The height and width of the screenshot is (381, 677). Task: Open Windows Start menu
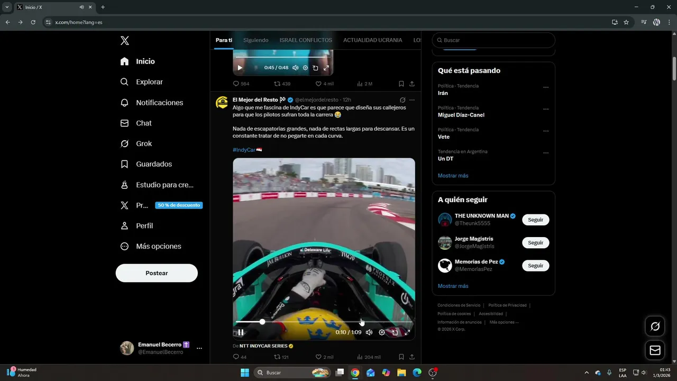[245, 373]
